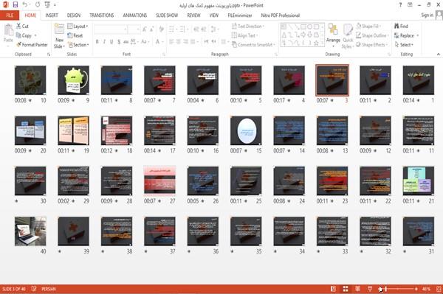This screenshot has width=443, height=294.
Task: Click the Sign in link
Action: click(x=427, y=15)
